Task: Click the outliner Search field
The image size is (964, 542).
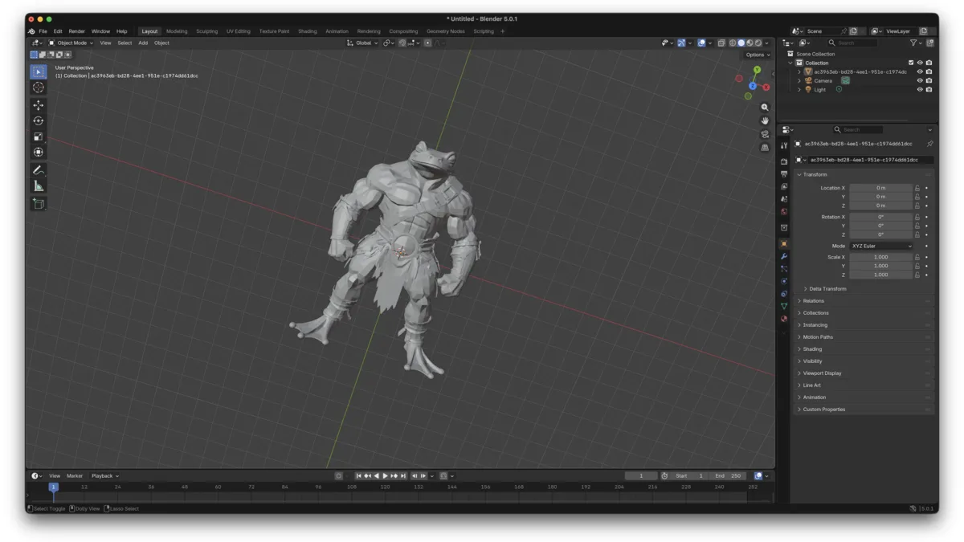Action: point(854,43)
